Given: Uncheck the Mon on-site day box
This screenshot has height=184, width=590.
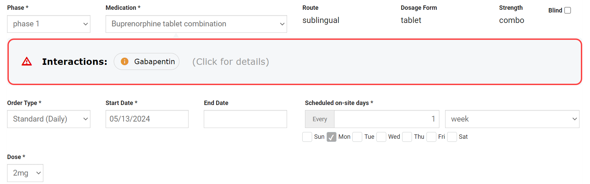Looking at the screenshot, I should pos(331,137).
